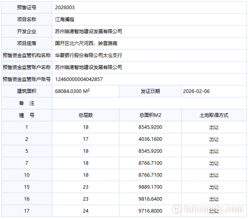
Task: Click total area 9889.1700 cell
Action: click(x=150, y=187)
